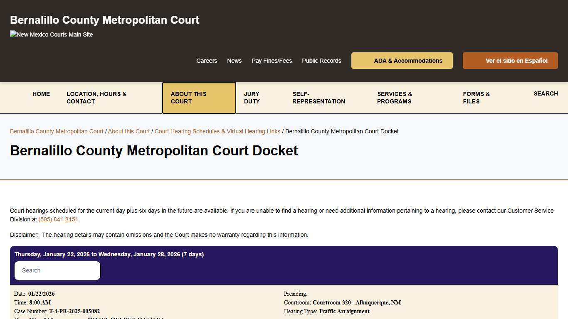The width and height of the screenshot is (568, 319).
Task: Open SERVICES & PROGRAMS navigation item
Action: click(x=394, y=98)
